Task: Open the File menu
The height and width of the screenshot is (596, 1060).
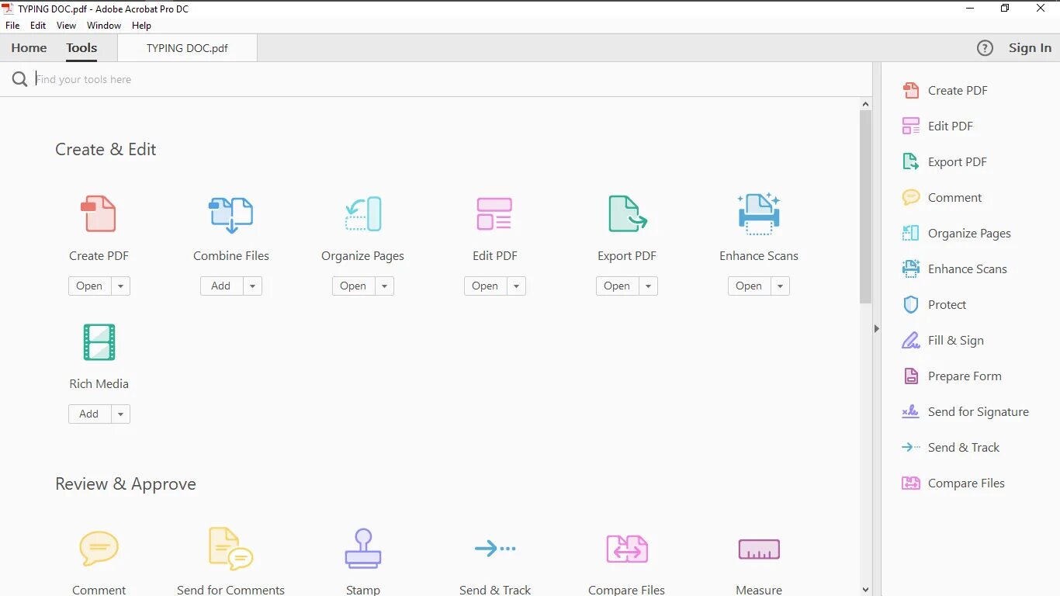Action: pos(12,26)
